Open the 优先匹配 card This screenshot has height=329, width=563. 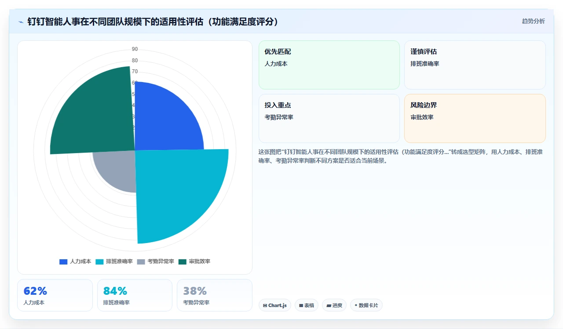click(329, 65)
